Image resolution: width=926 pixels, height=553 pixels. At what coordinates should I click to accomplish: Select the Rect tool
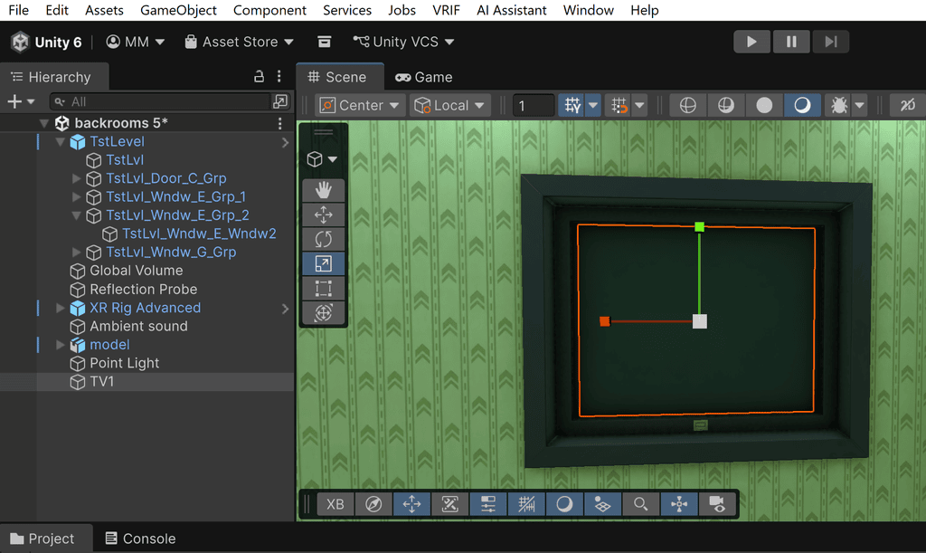tap(323, 289)
